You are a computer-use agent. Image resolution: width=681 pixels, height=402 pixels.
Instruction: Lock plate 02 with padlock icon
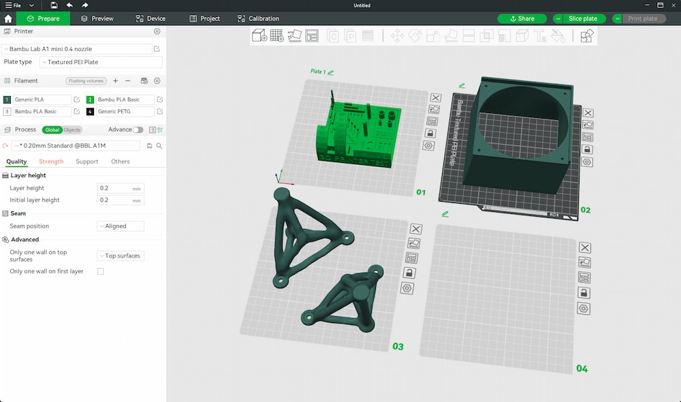587,149
